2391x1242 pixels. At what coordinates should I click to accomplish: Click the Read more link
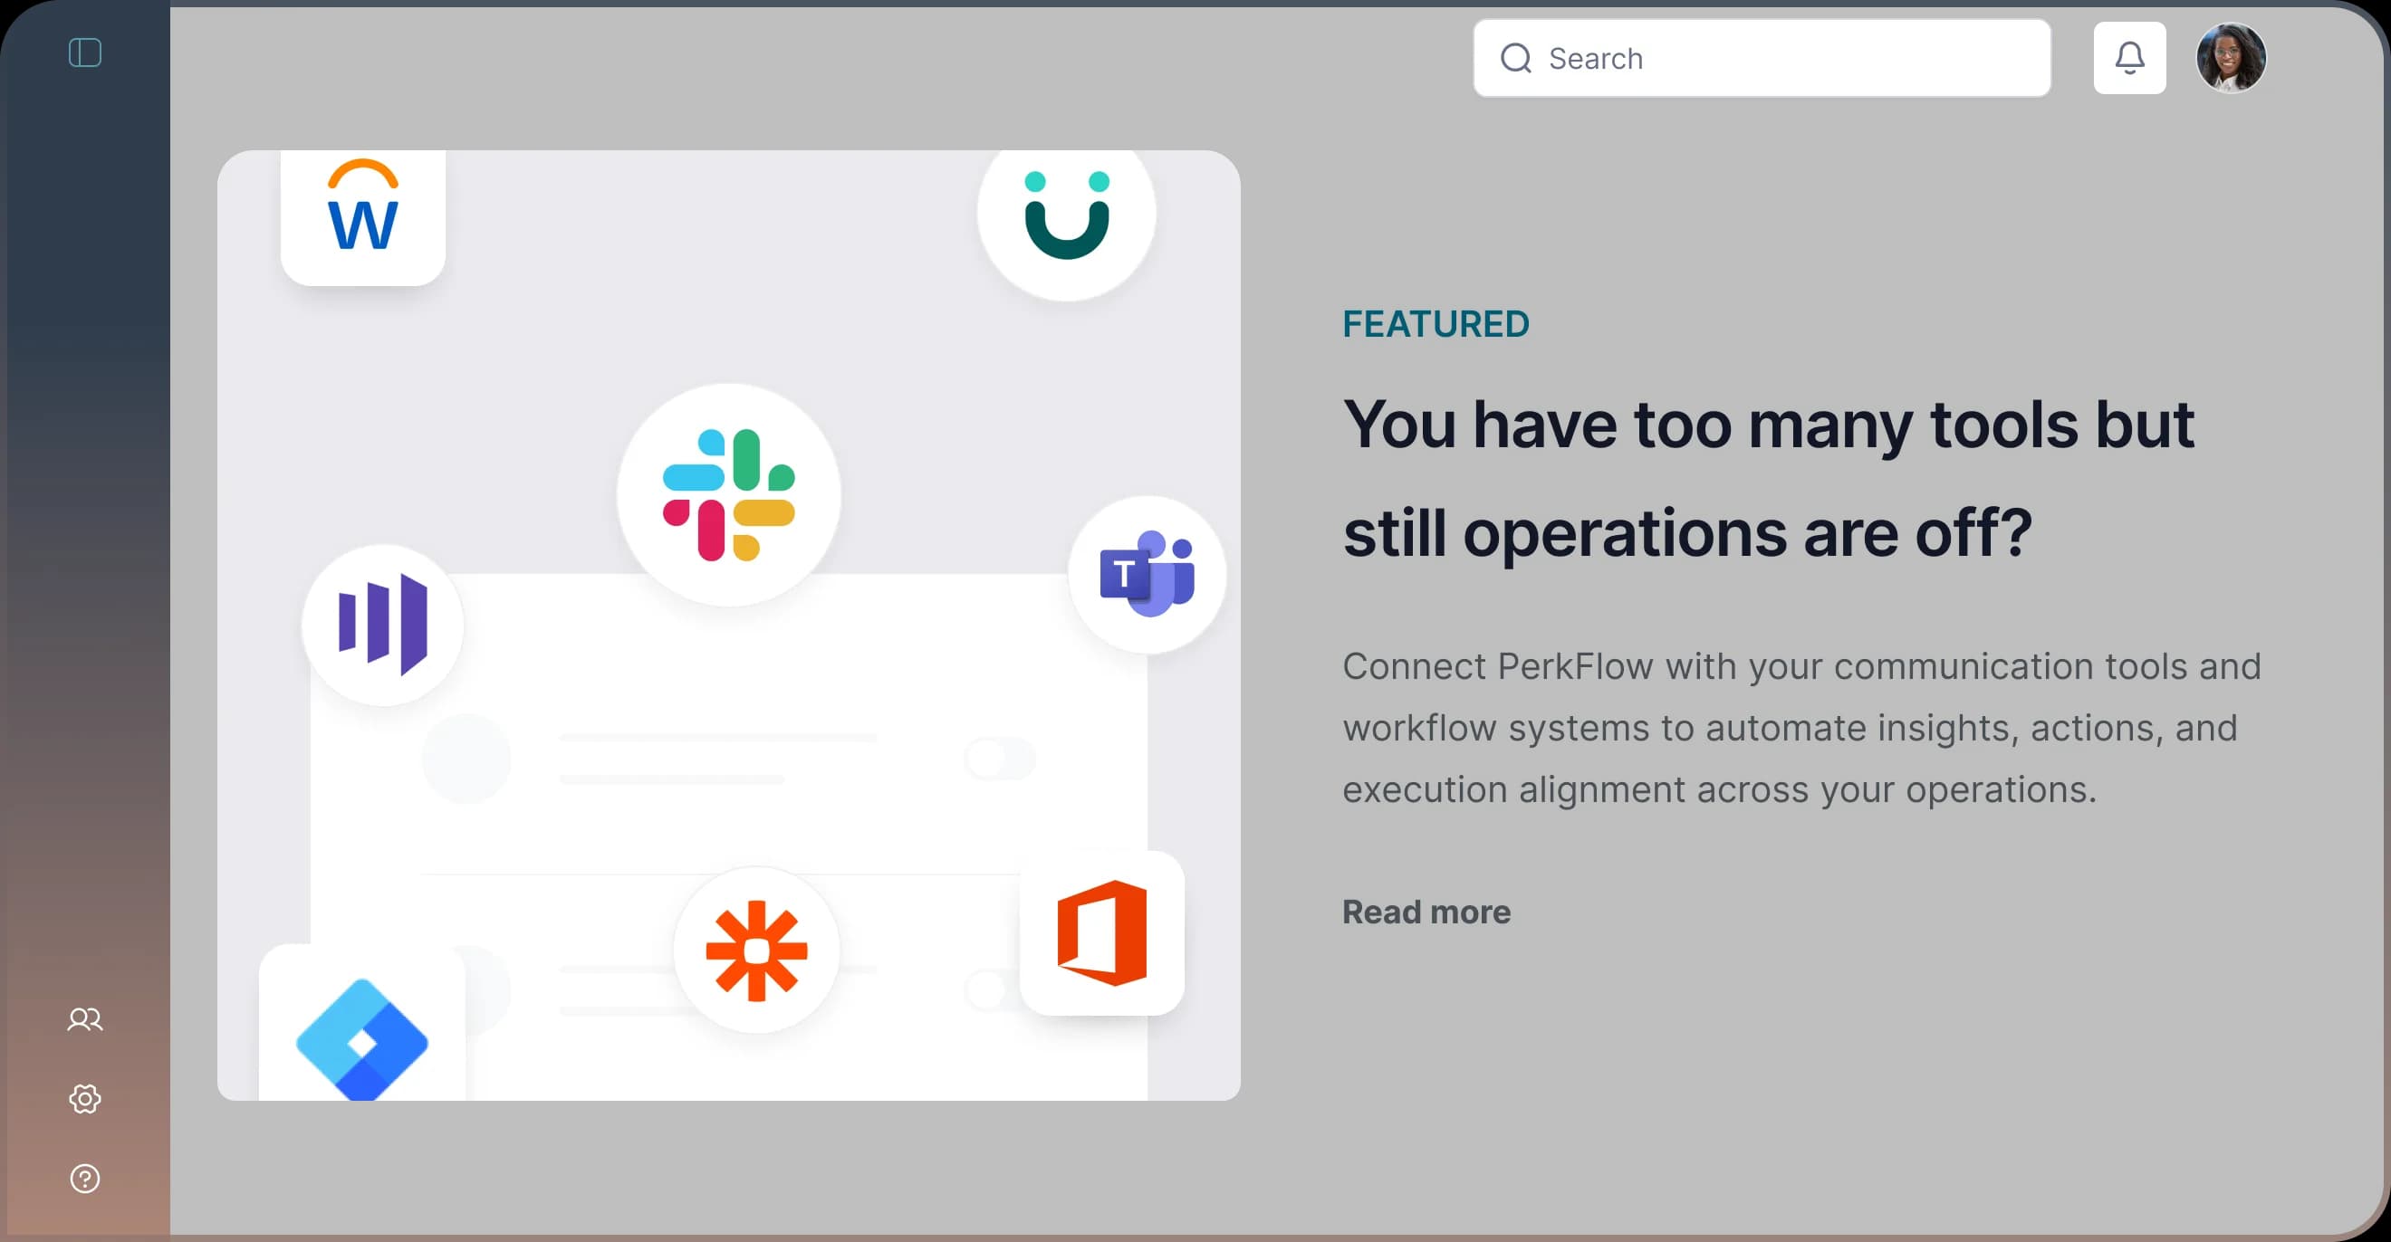tap(1426, 911)
